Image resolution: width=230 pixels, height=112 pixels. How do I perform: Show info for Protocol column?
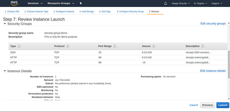tap(67, 46)
